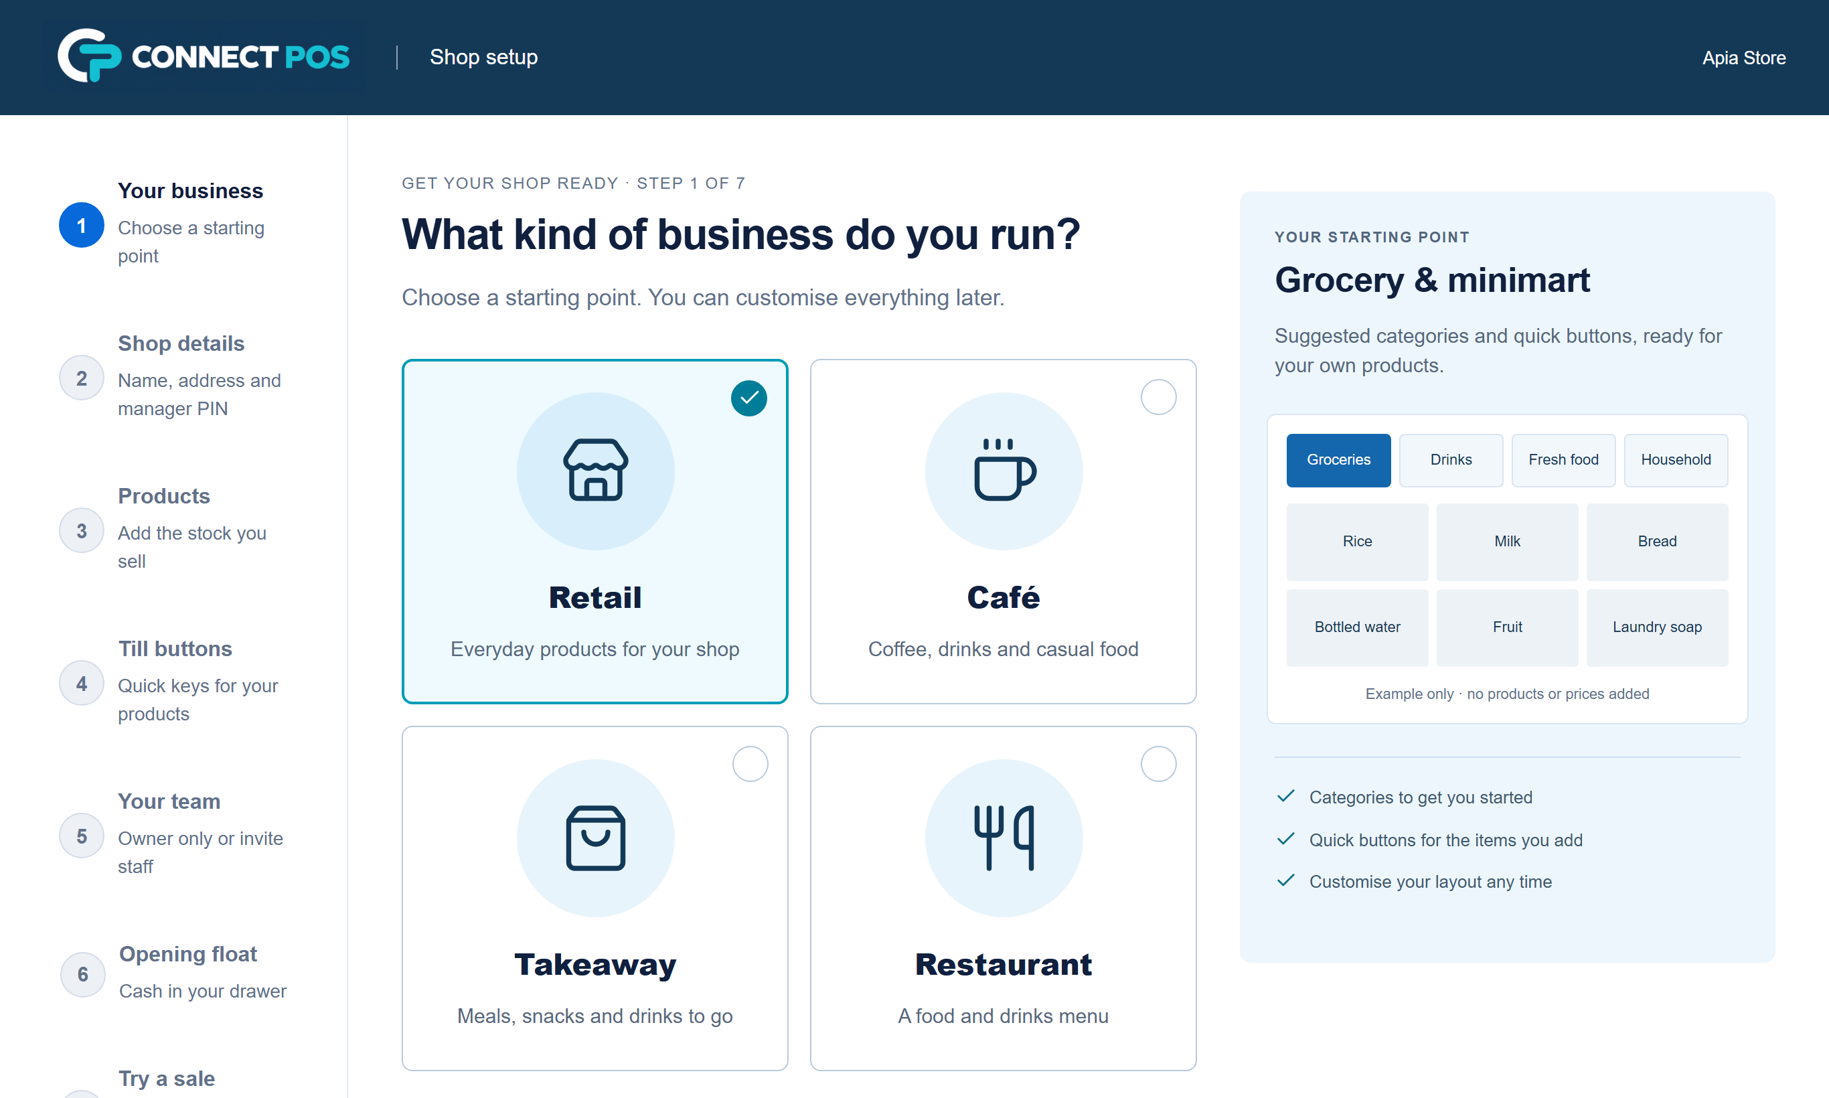Switch to the Drinks category tab
1829x1098 pixels.
click(x=1451, y=460)
